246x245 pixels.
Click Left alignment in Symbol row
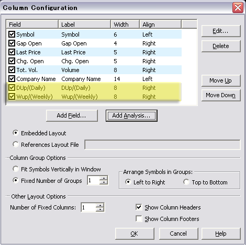click(148, 34)
